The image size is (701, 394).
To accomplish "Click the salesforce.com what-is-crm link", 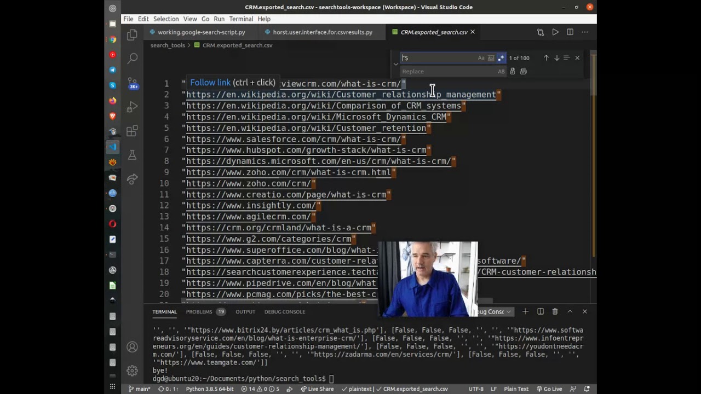I will point(294,139).
